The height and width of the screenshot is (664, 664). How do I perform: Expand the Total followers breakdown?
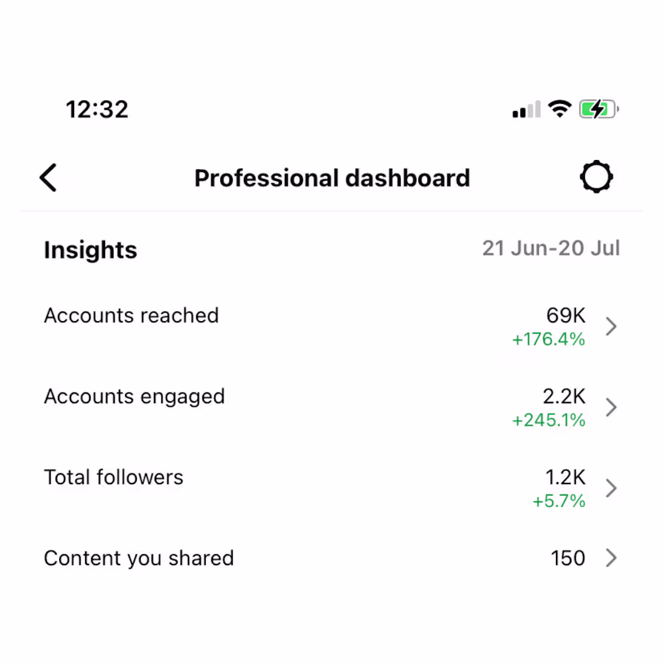(x=113, y=477)
